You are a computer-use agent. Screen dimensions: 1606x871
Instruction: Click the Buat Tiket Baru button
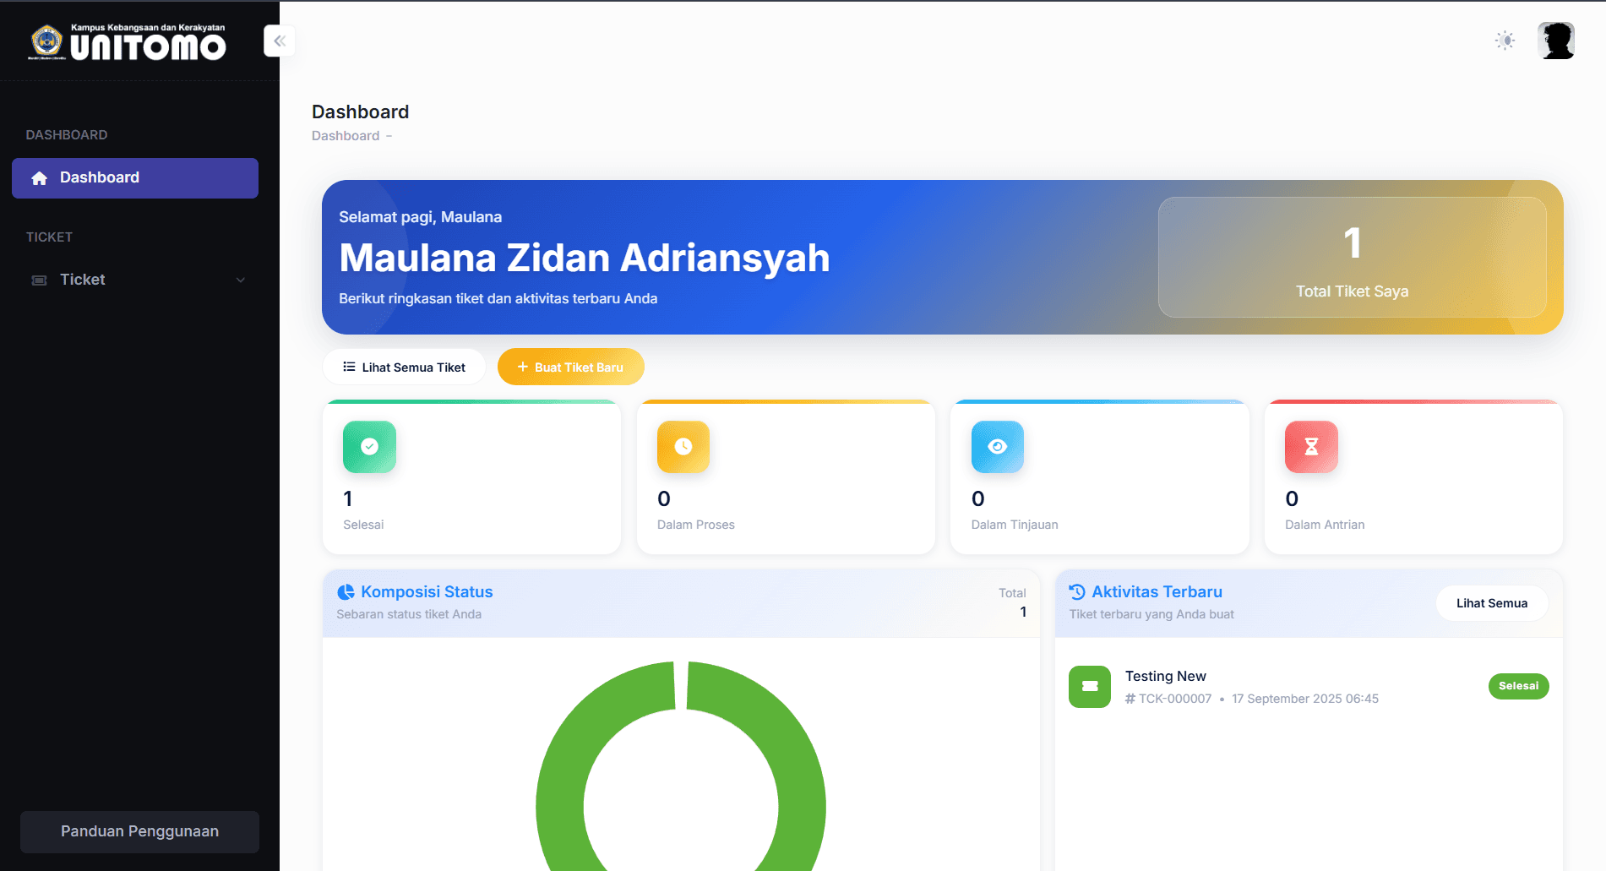tap(570, 367)
